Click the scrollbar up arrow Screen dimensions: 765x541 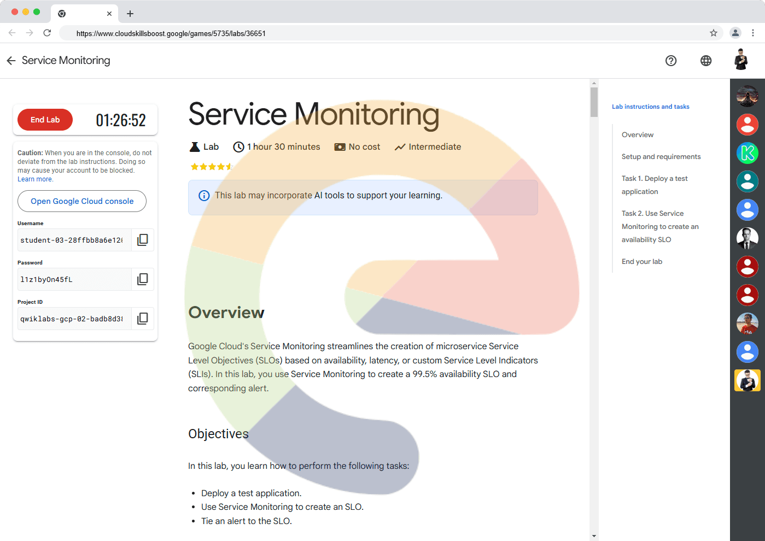[594, 83]
